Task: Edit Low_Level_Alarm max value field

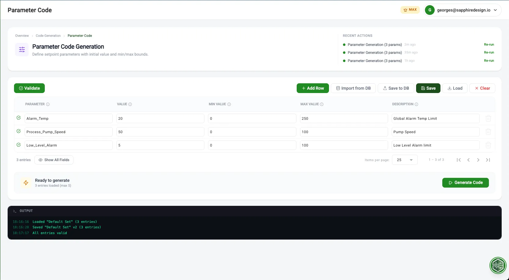Action: point(344,145)
